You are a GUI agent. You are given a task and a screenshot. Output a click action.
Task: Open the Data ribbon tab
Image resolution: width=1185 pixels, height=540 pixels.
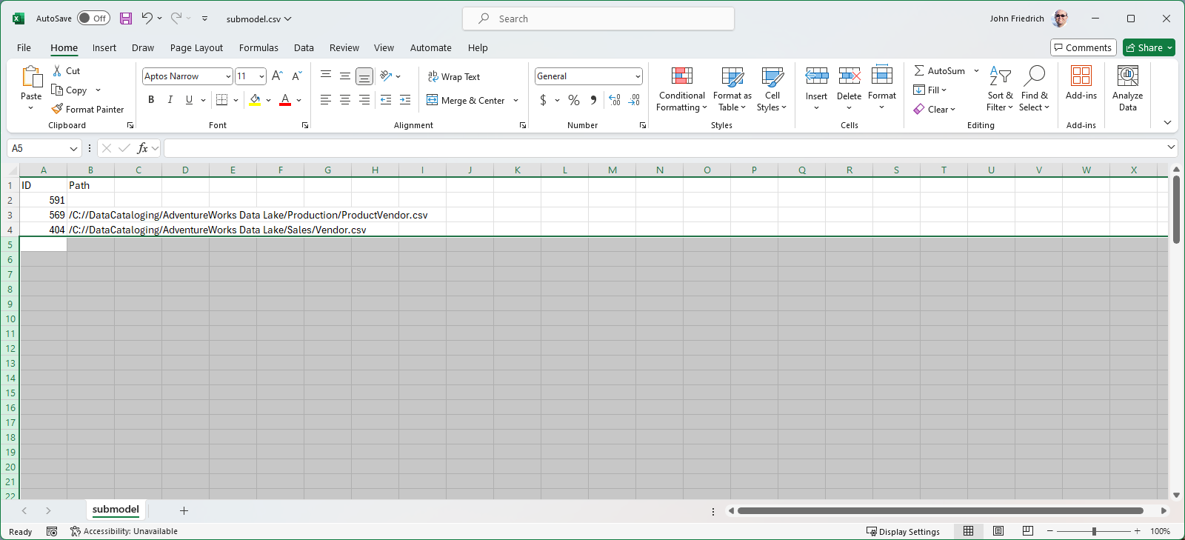click(x=304, y=47)
